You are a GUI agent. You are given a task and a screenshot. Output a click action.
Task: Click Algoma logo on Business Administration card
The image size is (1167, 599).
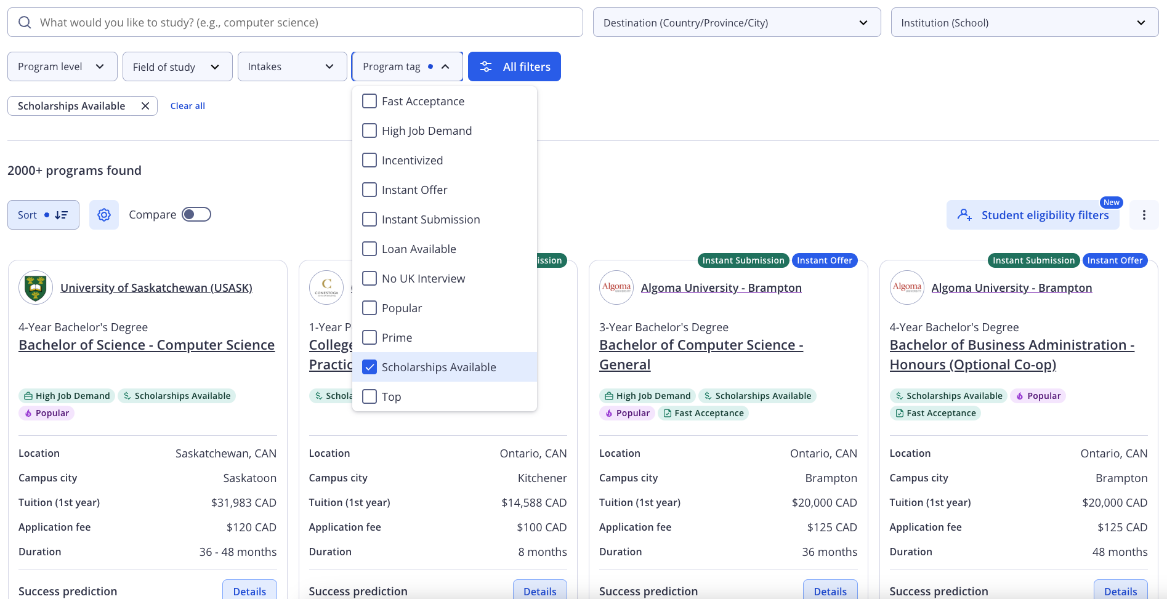tap(907, 287)
